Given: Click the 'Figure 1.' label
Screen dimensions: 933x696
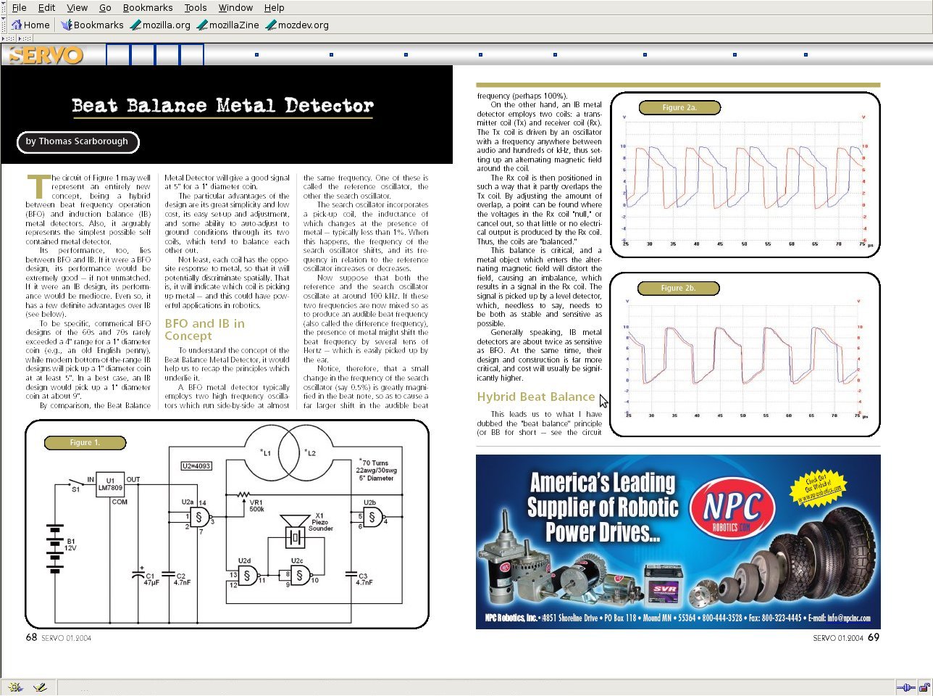Looking at the screenshot, I should [x=85, y=442].
